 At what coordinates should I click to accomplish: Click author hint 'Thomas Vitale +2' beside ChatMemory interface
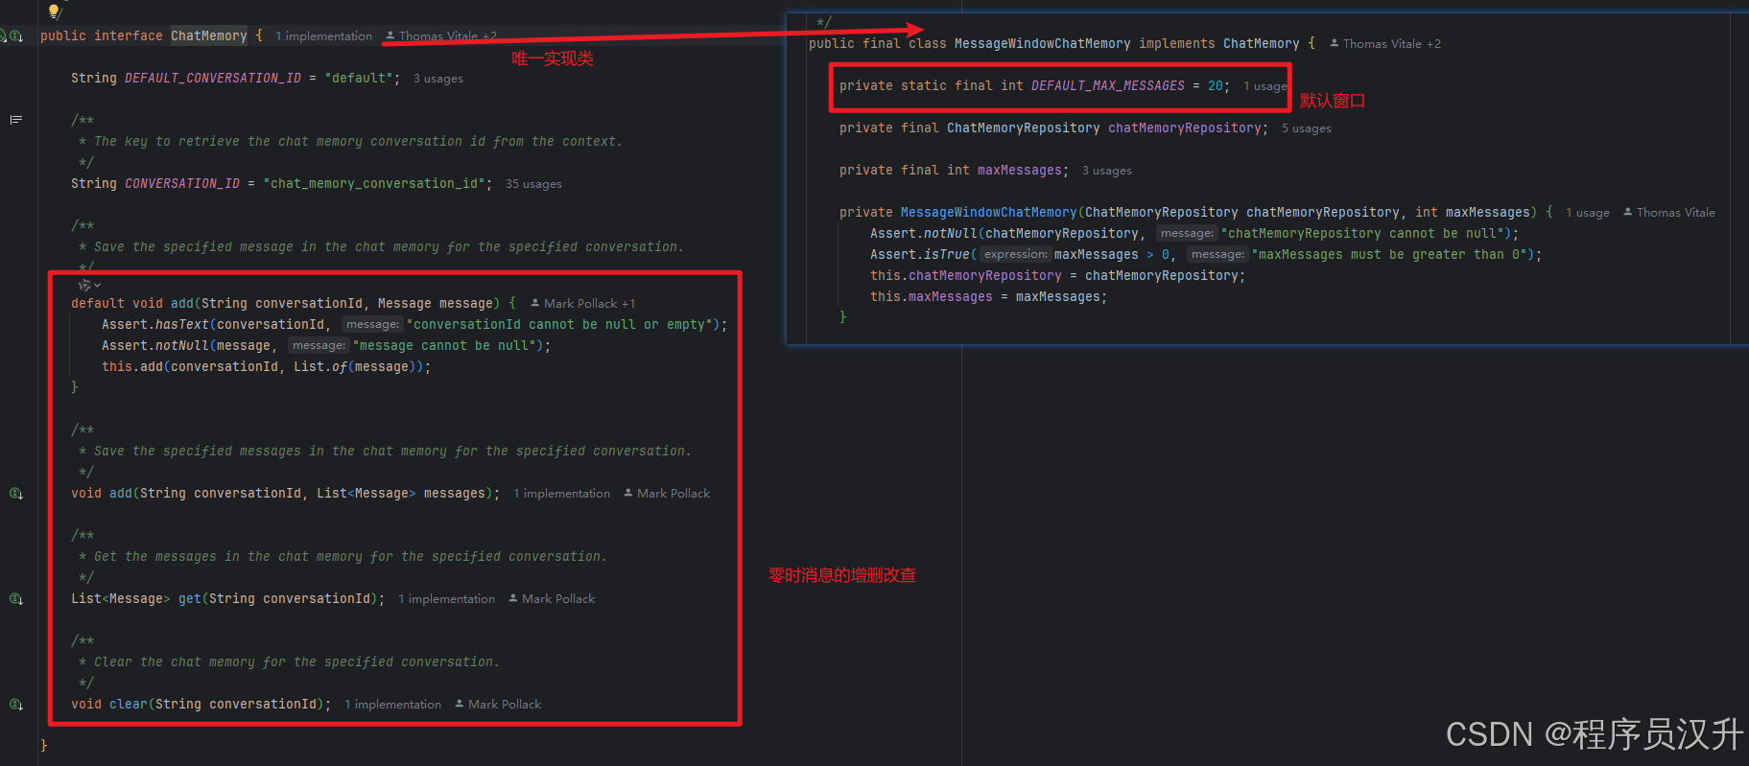[x=441, y=36]
